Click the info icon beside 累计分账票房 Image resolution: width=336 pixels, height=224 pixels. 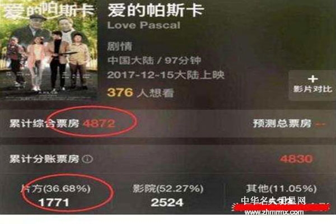click(88, 159)
